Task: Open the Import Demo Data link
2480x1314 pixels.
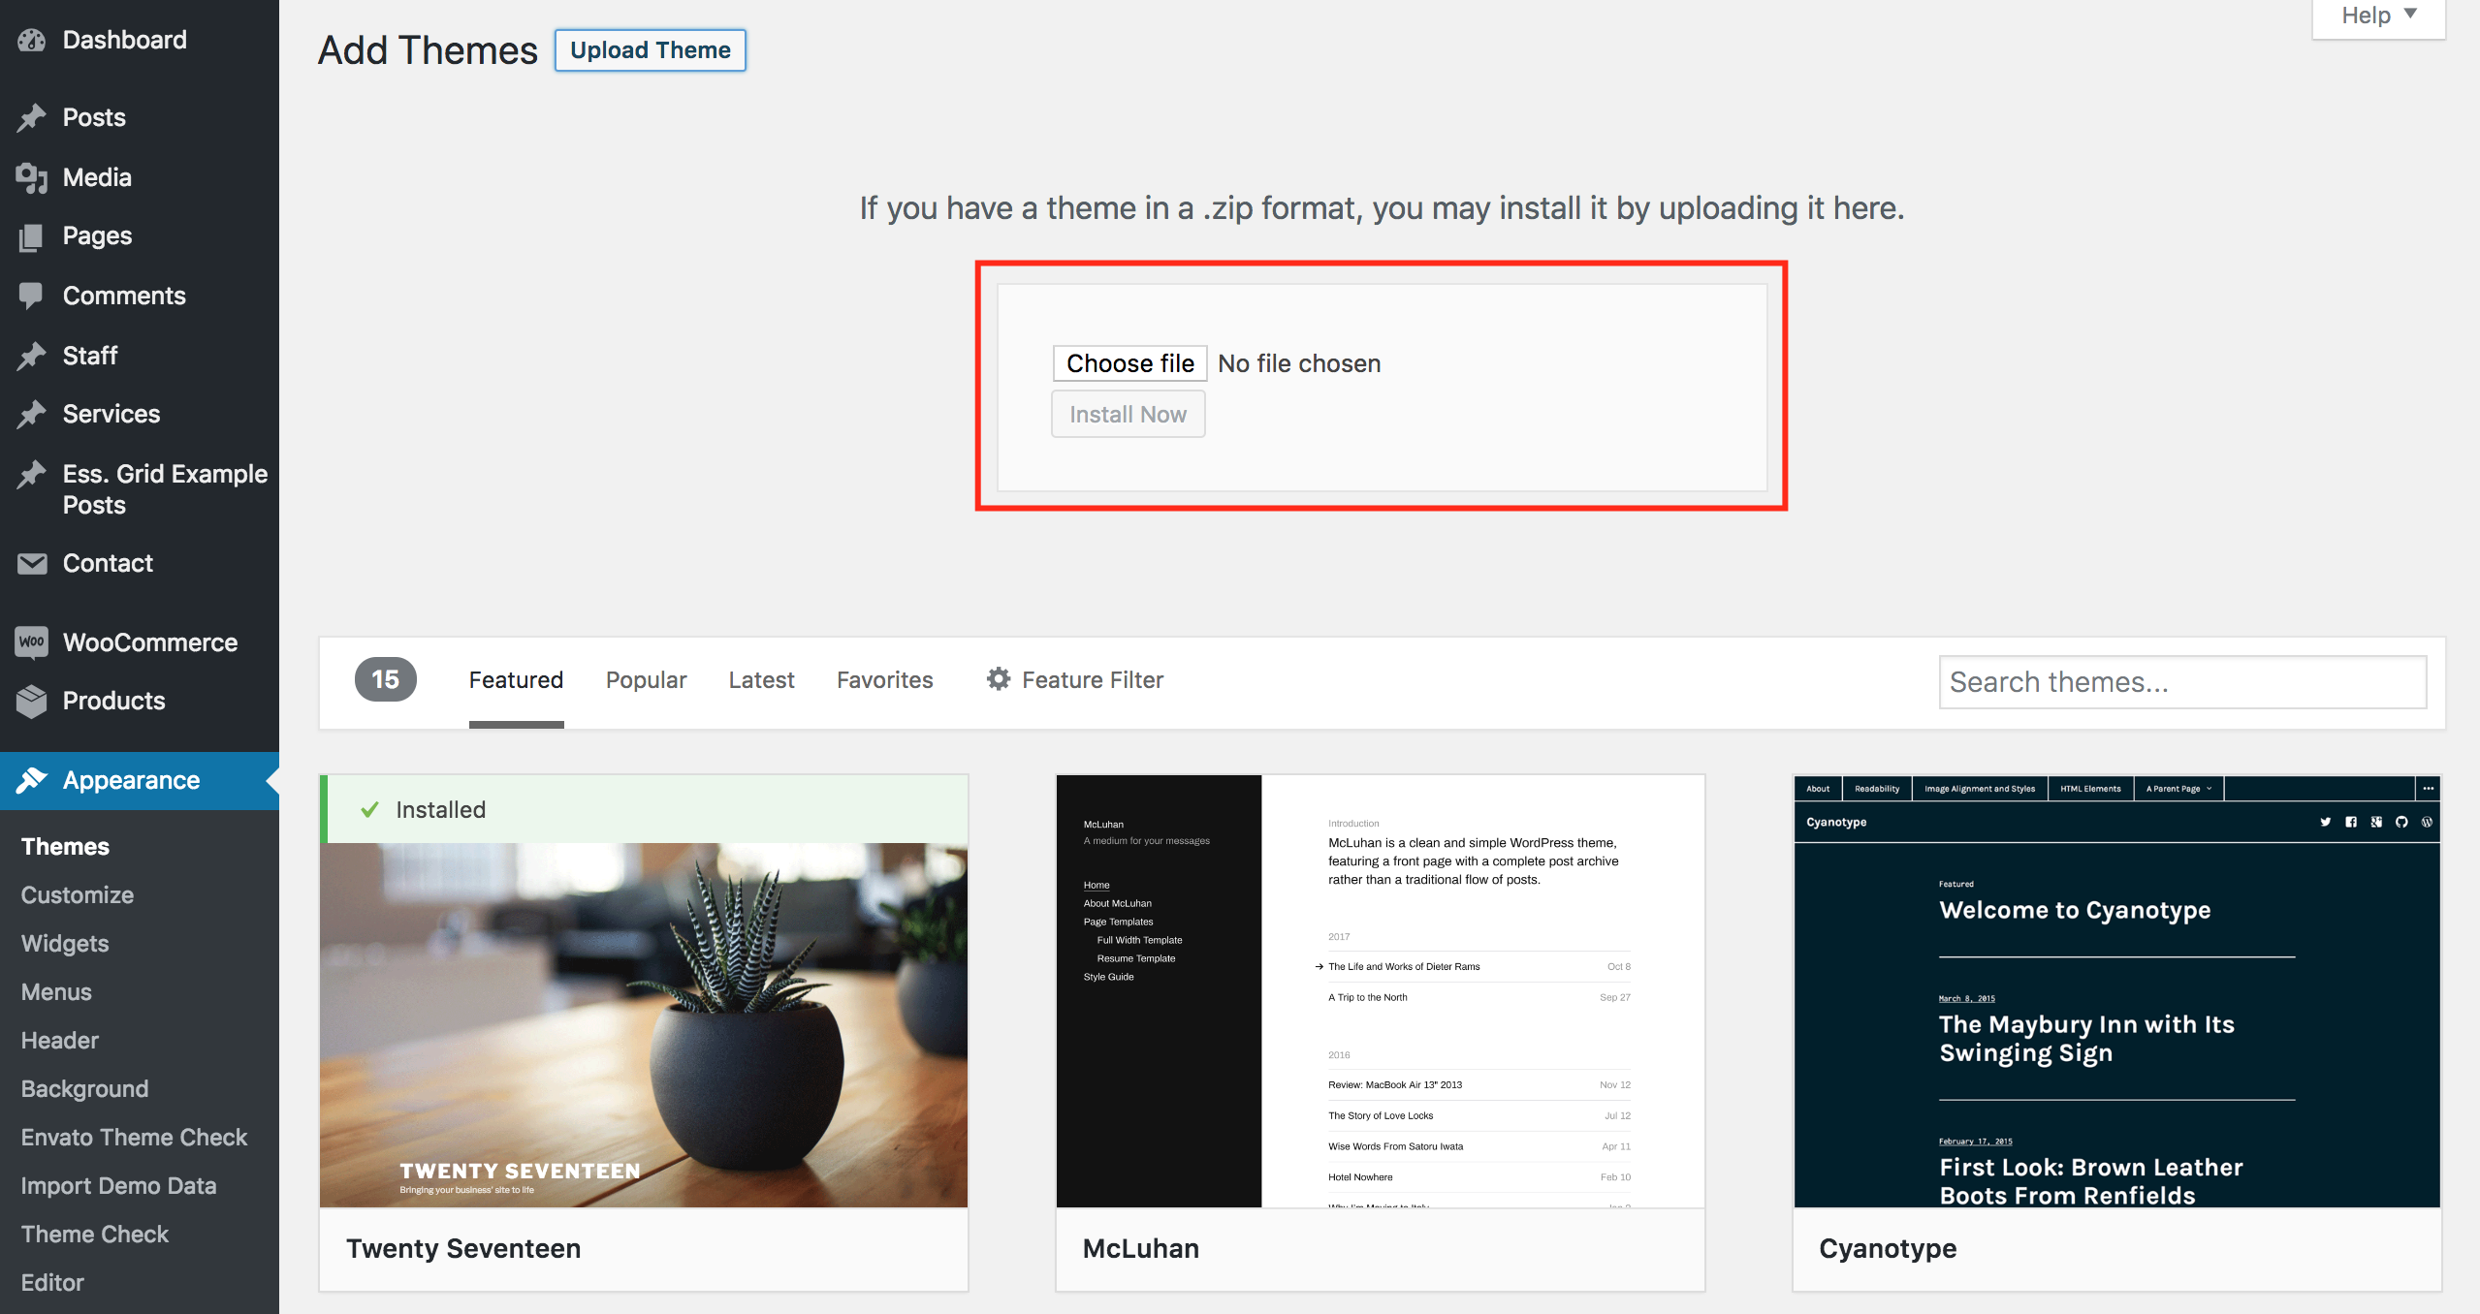Action: click(x=119, y=1186)
